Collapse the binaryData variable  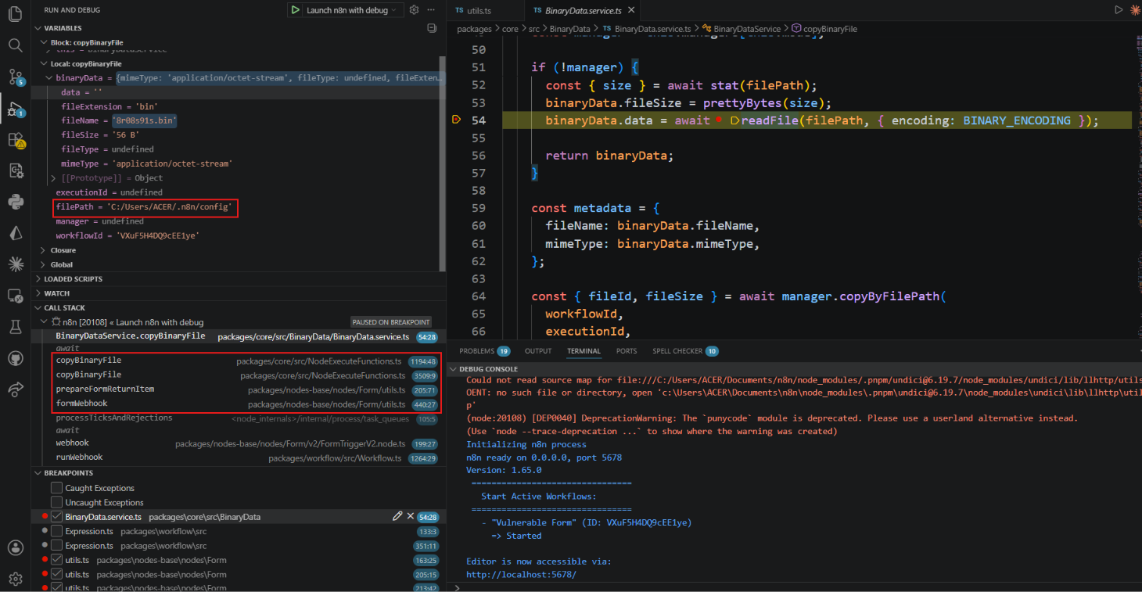[49, 78]
